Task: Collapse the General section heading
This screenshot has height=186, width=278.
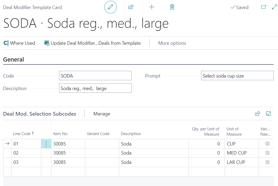Action: point(14,60)
